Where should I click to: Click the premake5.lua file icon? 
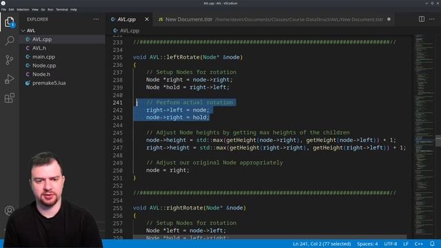click(28, 83)
